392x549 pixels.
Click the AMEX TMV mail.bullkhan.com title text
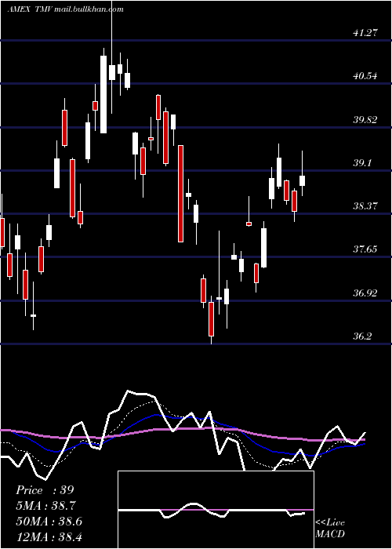pos(65,9)
